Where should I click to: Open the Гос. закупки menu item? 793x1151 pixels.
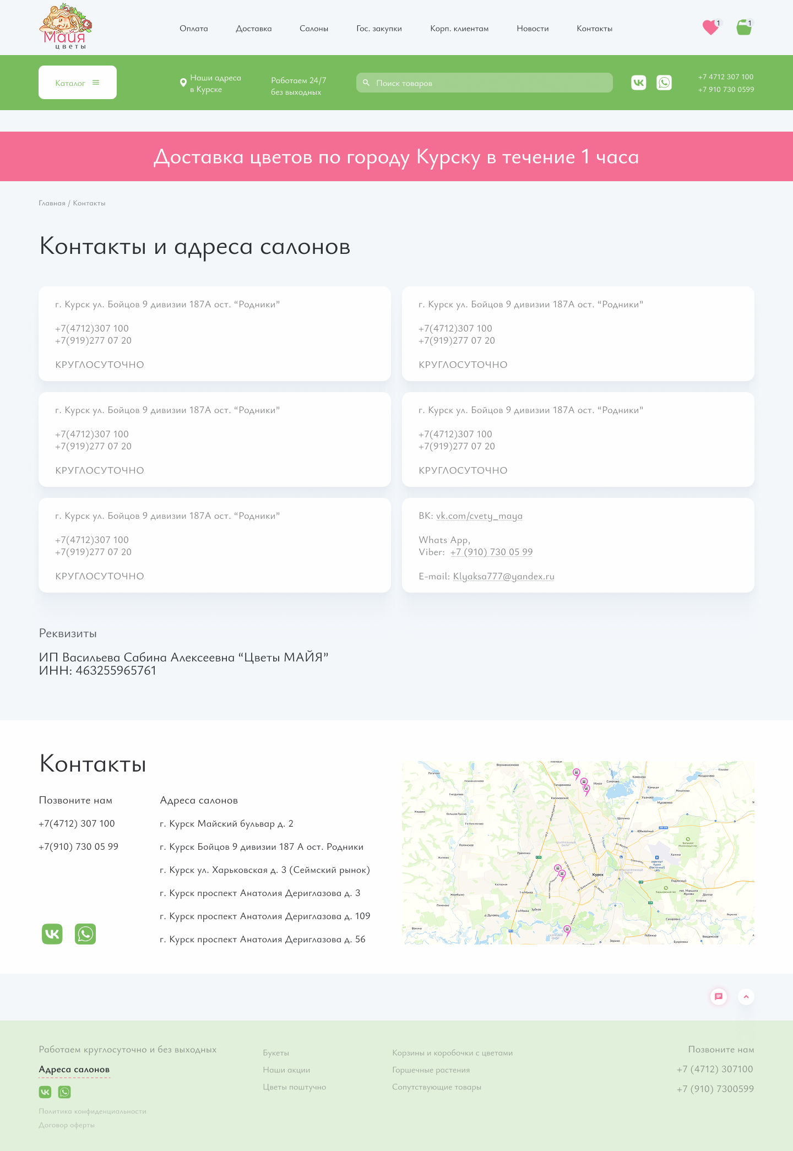(379, 29)
